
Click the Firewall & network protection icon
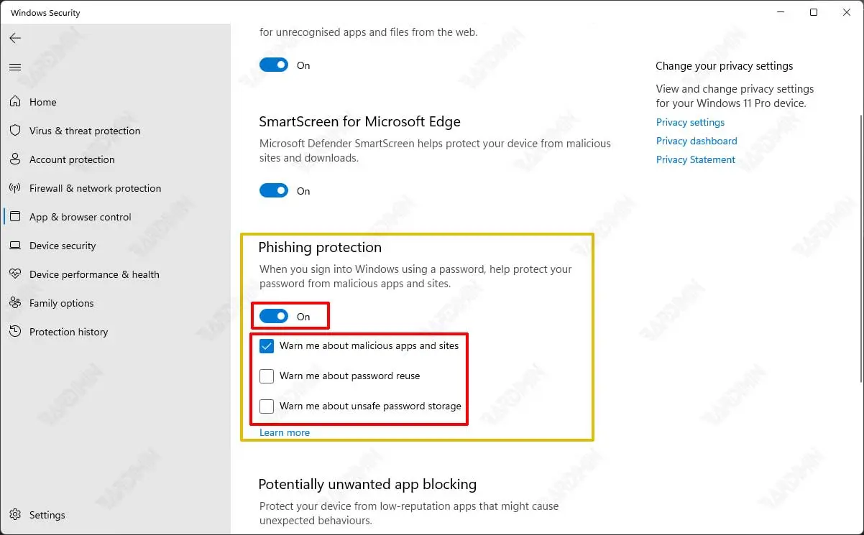(x=15, y=188)
